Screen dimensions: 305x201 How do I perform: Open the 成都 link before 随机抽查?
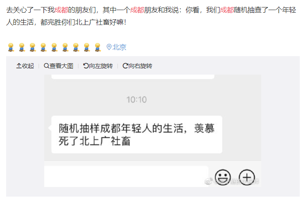[227, 10]
